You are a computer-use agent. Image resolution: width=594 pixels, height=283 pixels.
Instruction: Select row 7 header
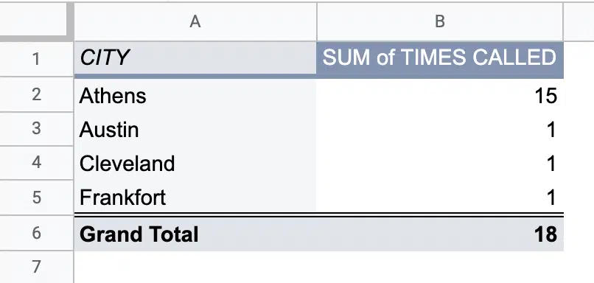[x=36, y=267]
